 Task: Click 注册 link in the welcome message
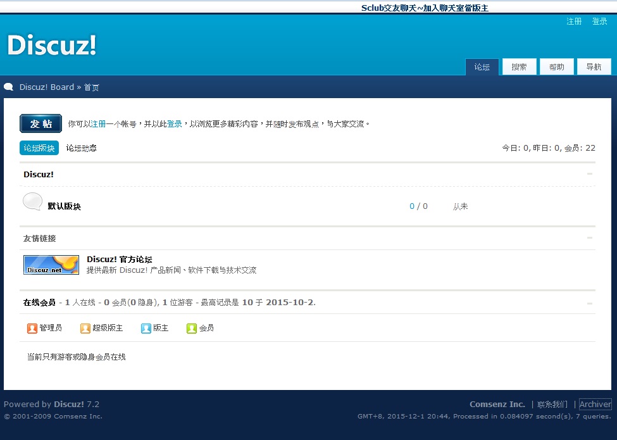(x=98, y=124)
